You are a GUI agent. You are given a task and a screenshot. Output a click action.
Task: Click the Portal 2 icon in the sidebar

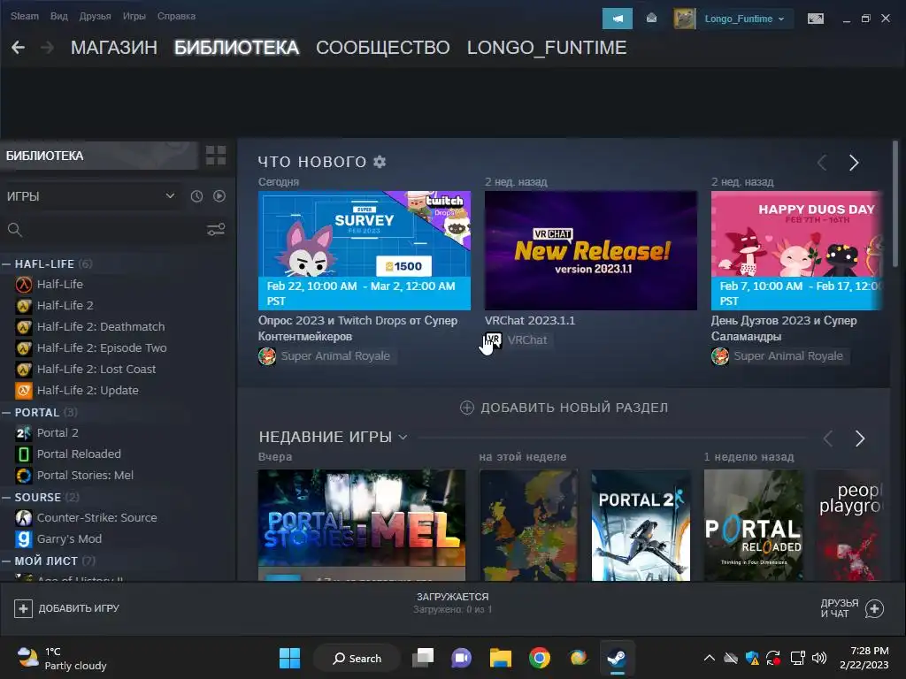coord(24,433)
